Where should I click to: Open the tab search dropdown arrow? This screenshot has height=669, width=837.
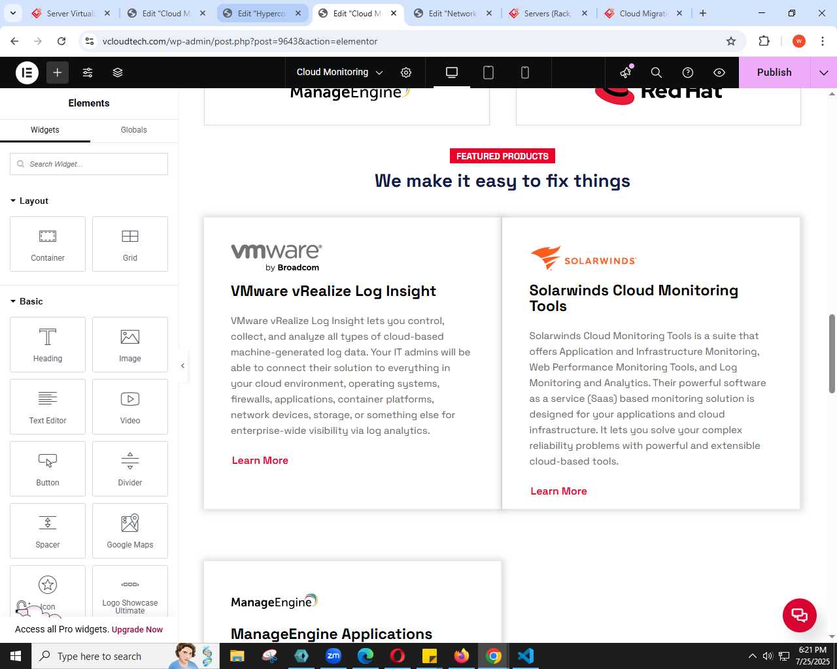12,13
